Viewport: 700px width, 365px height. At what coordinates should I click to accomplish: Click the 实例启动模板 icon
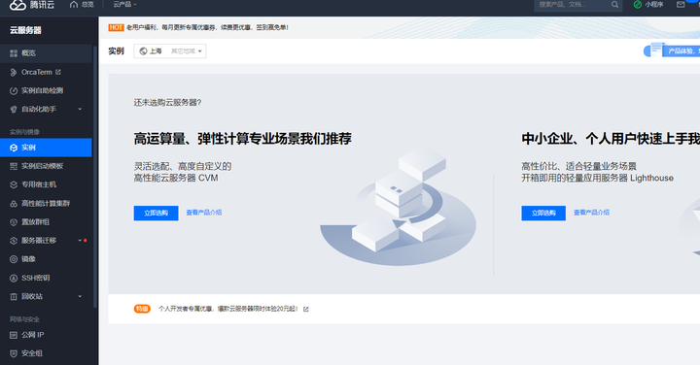coord(14,166)
